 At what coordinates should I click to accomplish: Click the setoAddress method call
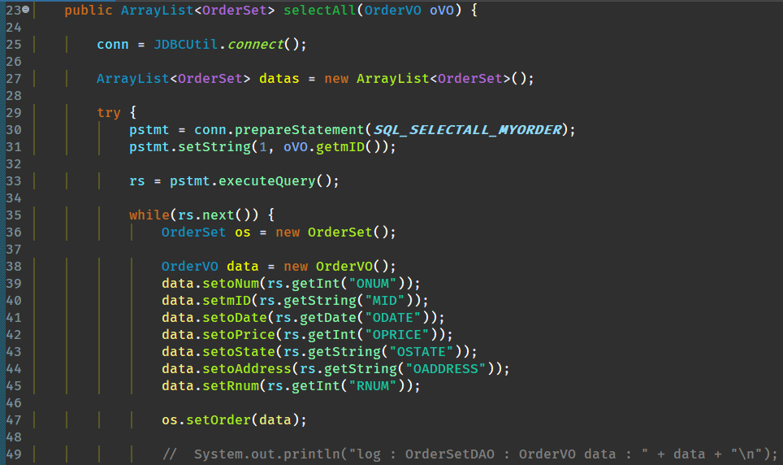click(x=247, y=369)
